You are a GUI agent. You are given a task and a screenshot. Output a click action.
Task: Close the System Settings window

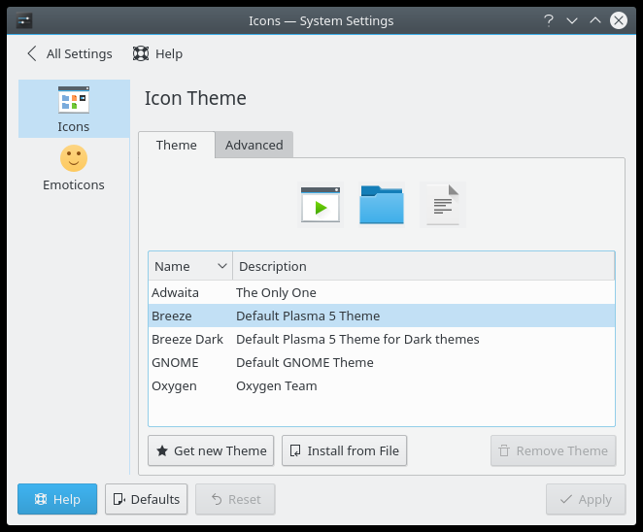pyautogui.click(x=619, y=20)
